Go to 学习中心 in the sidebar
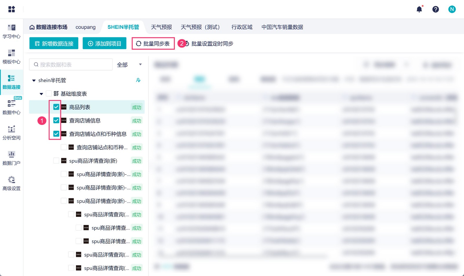464x276 pixels. pyautogui.click(x=12, y=32)
